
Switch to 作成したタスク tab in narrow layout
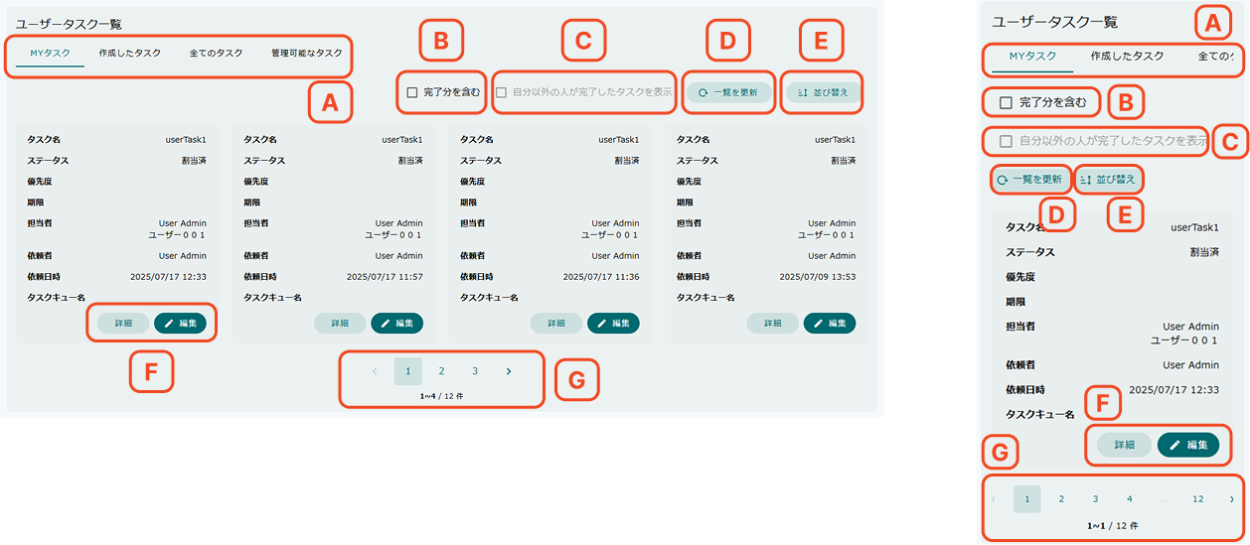pyautogui.click(x=1127, y=56)
